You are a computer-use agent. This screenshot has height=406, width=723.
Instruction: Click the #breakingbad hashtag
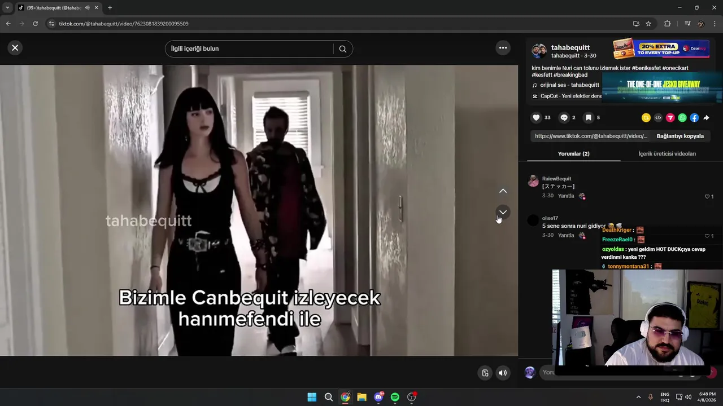tap(570, 75)
